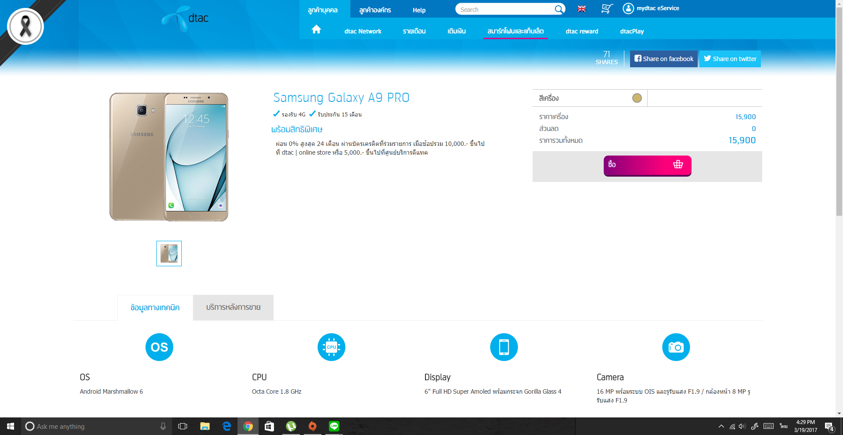The width and height of the screenshot is (843, 435).
Task: Click the pink ซื้อ buy button
Action: coord(648,166)
